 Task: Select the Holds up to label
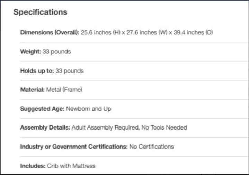click(x=37, y=71)
